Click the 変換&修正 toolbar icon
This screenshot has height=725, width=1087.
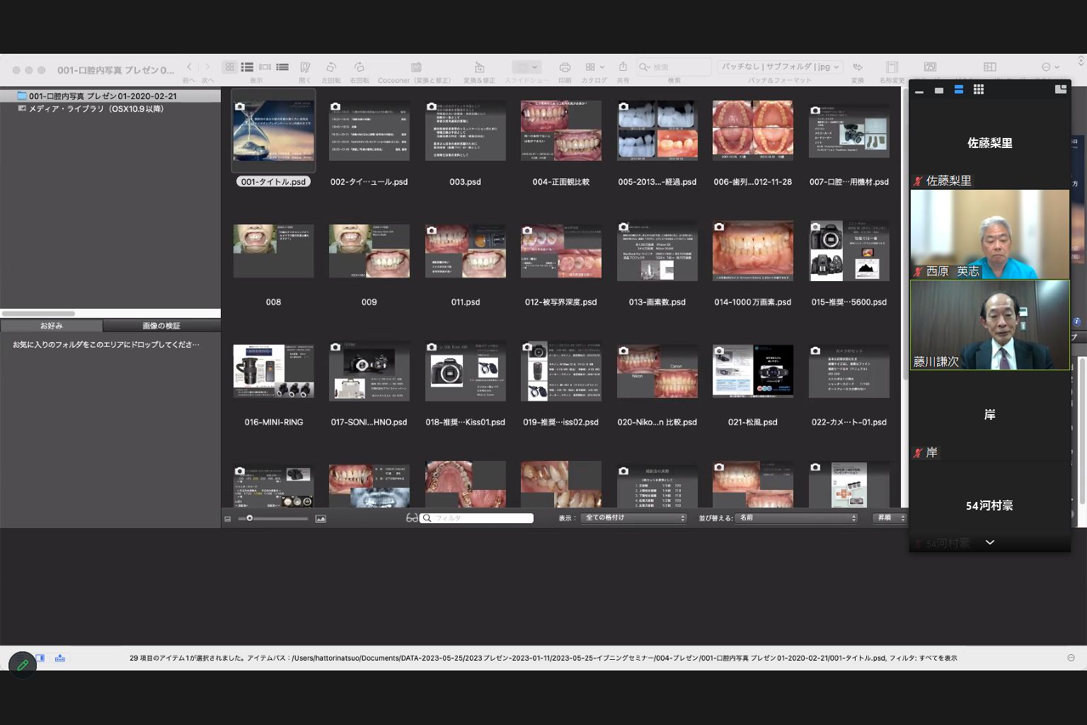pos(479,67)
